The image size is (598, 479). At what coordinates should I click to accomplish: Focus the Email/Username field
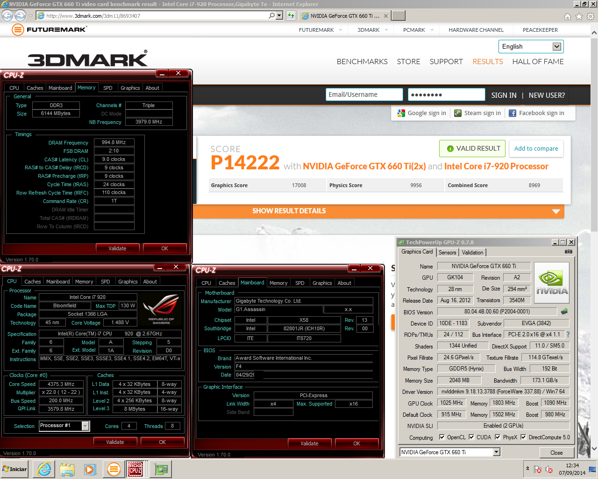click(364, 94)
